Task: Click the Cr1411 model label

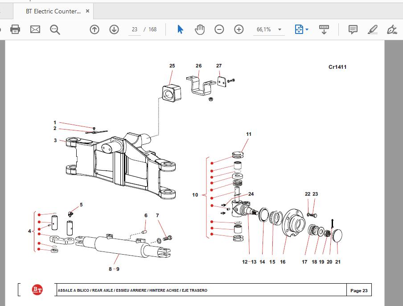Action: [337, 67]
